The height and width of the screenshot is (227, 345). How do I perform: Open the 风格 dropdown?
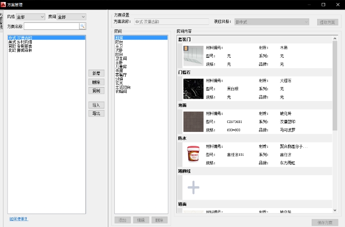[30, 17]
